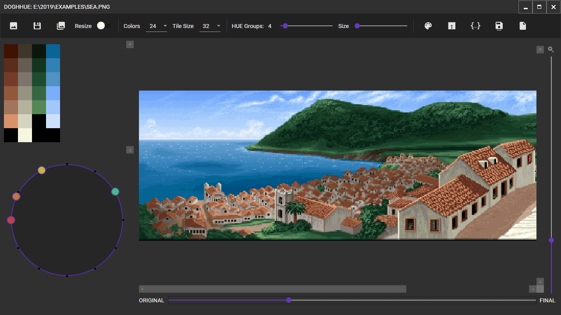Click the HUE Groups: label

point(248,26)
